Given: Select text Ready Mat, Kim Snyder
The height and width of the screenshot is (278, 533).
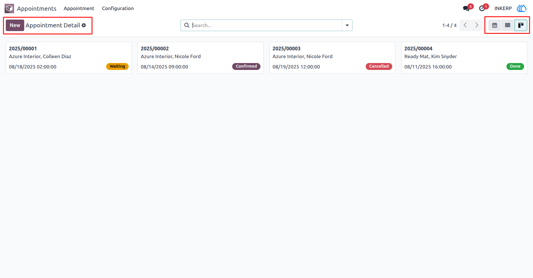Looking at the screenshot, I should (x=431, y=56).
